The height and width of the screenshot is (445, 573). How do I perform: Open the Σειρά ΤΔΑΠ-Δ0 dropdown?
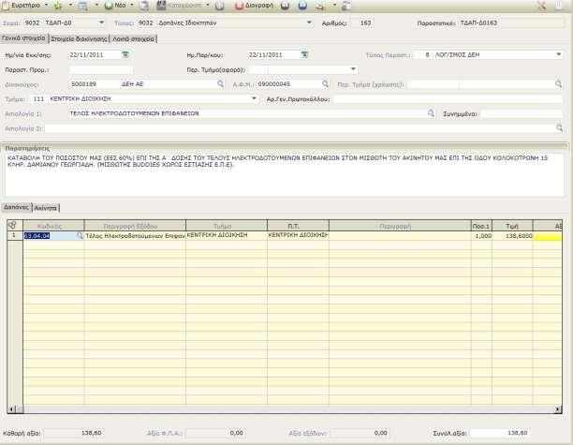pyautogui.click(x=101, y=22)
